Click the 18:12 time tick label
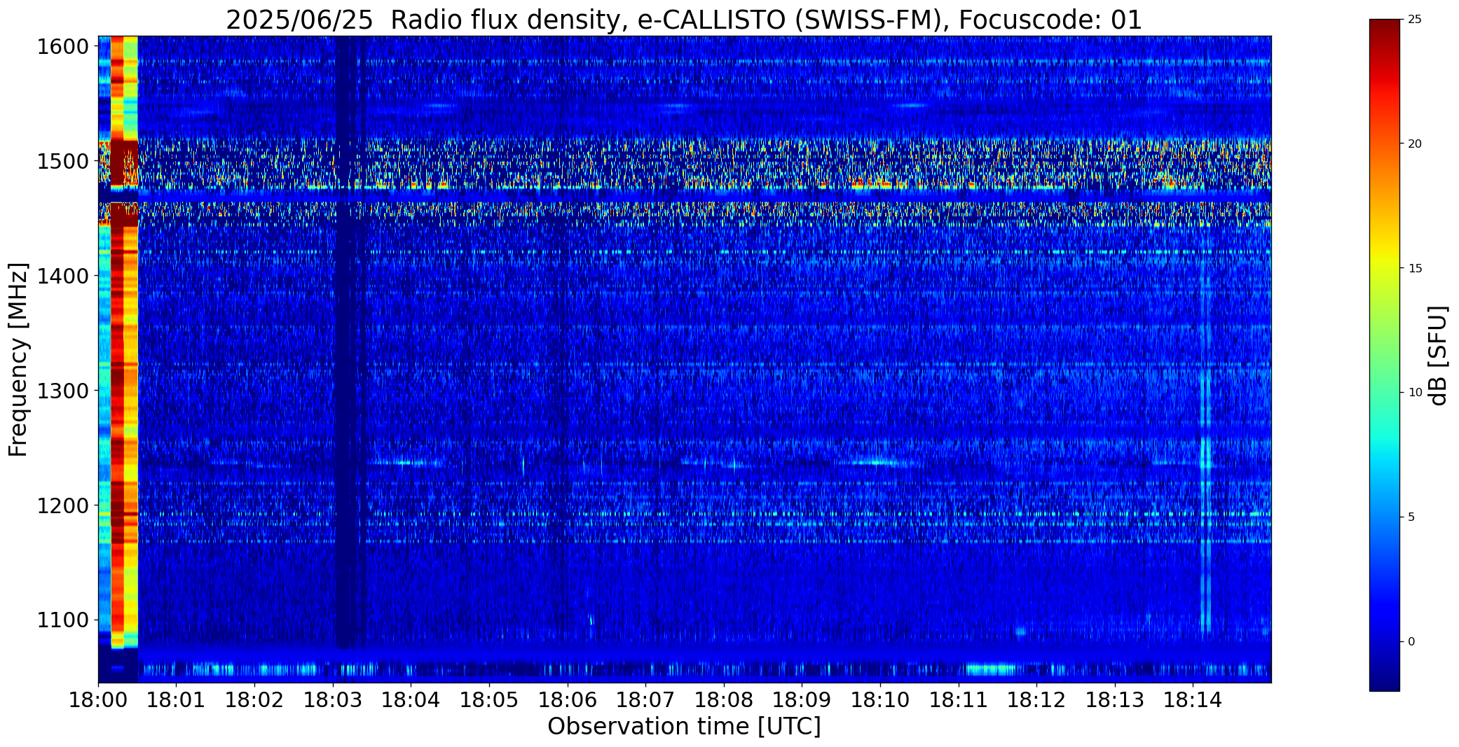The width and height of the screenshot is (1459, 747). pos(1036,700)
